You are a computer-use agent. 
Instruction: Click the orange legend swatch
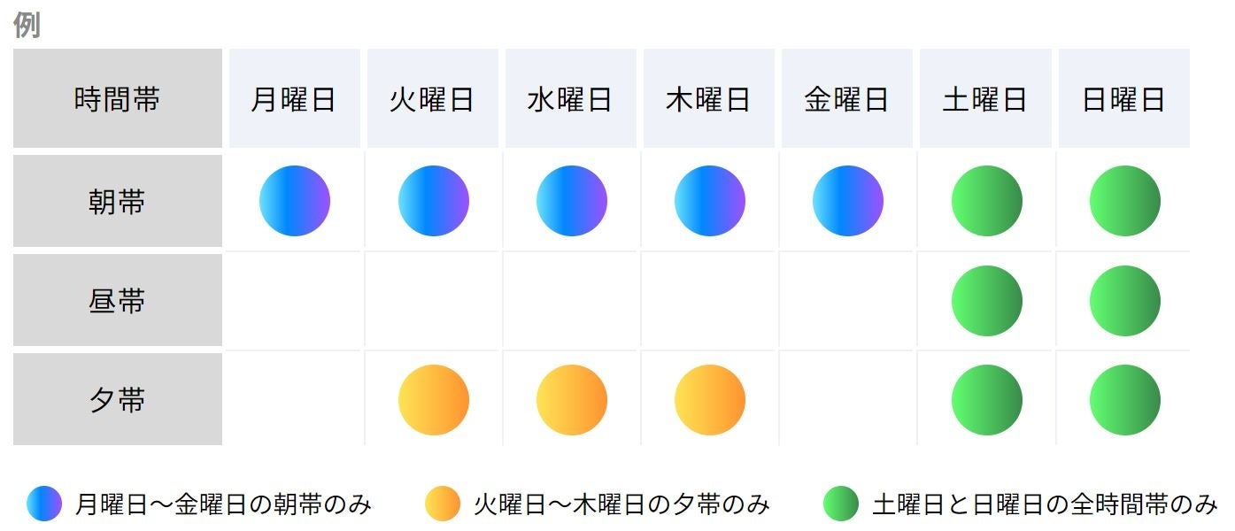pyautogui.click(x=443, y=504)
